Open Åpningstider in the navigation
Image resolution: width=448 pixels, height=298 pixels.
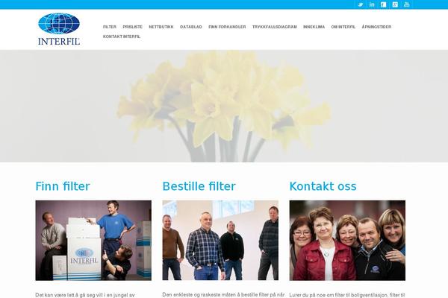tap(376, 27)
